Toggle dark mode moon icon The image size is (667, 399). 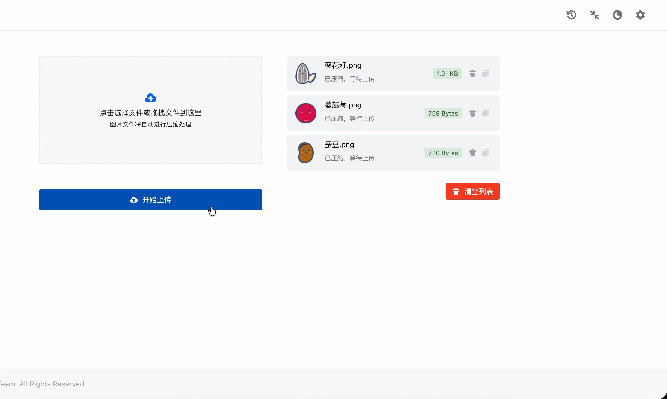617,15
